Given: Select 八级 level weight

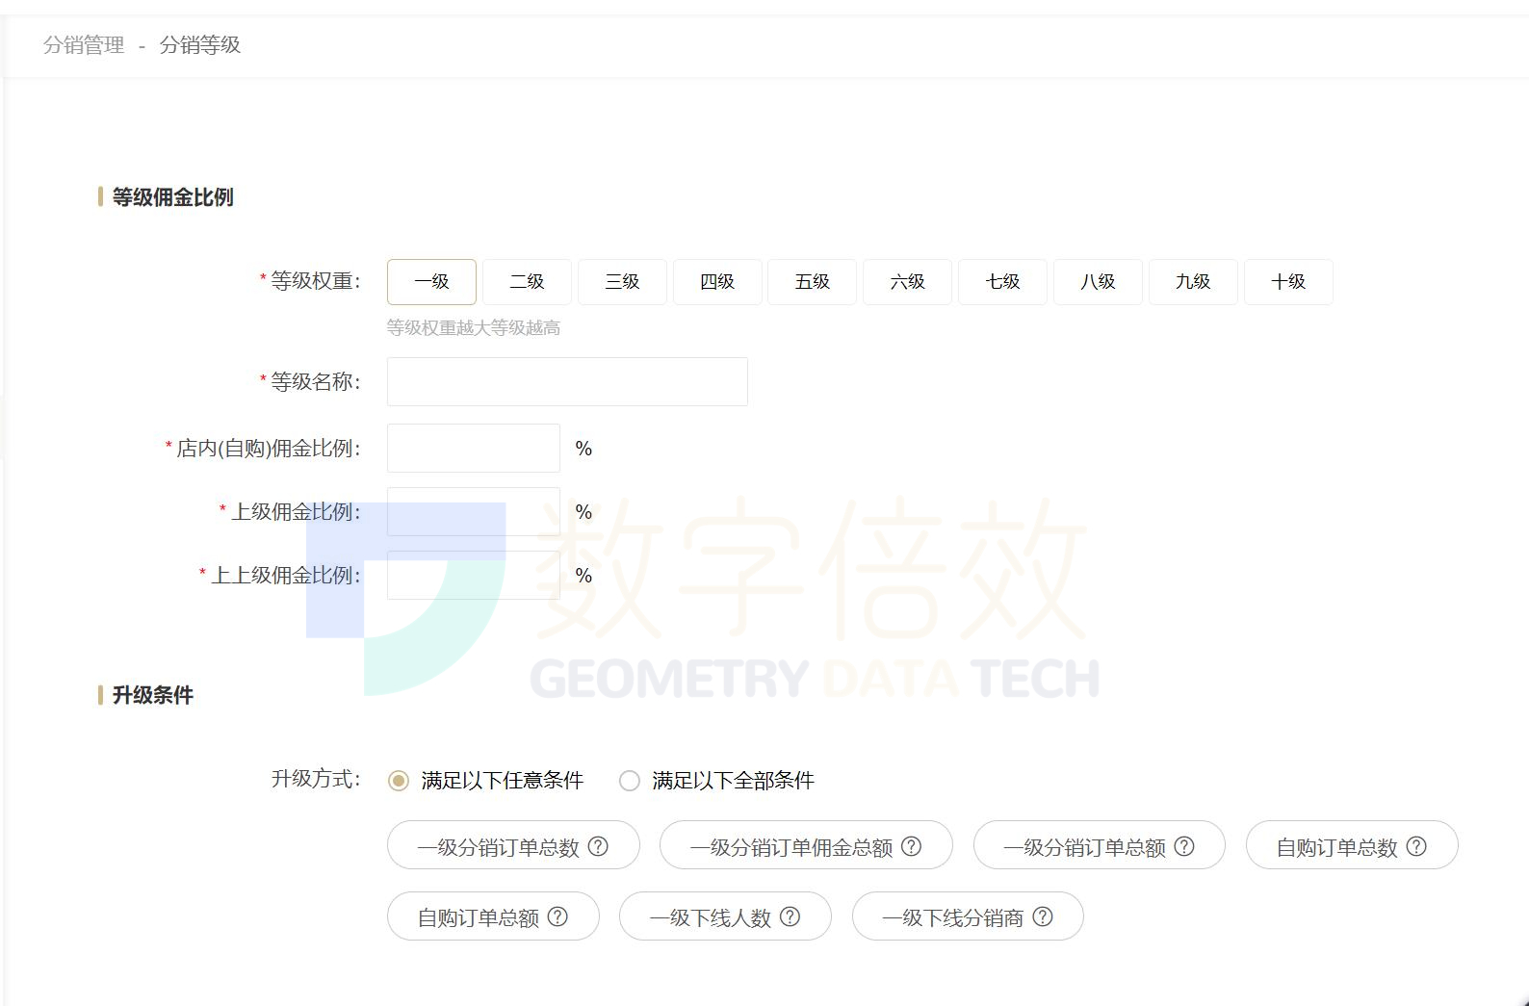Looking at the screenshot, I should coord(1098,282).
